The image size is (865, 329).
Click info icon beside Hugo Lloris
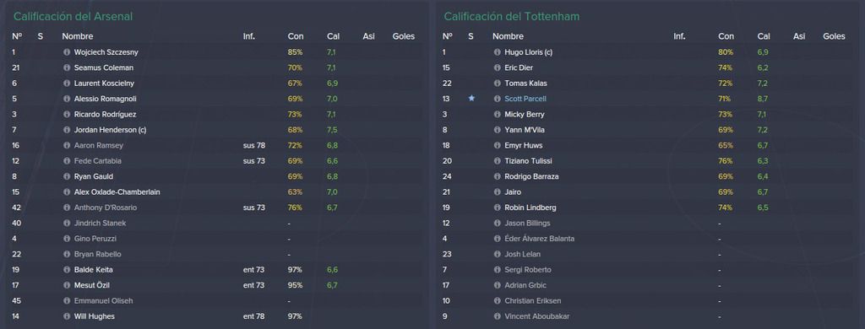tap(497, 52)
